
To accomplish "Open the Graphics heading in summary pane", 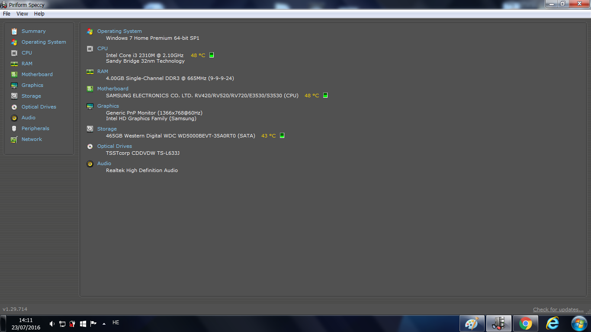I will (x=108, y=106).
